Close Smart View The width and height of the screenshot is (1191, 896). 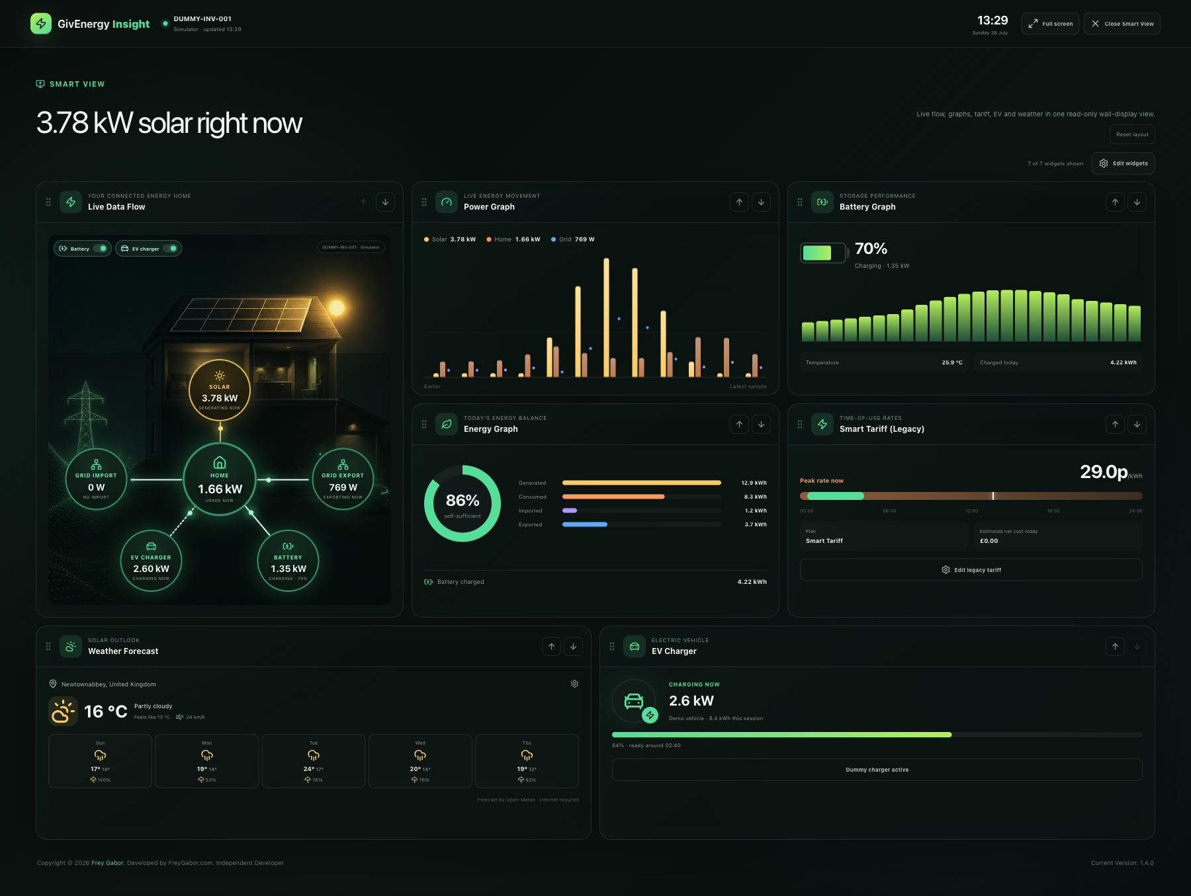coord(1122,24)
